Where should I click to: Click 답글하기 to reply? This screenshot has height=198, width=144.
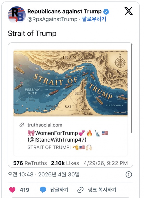[59, 190]
